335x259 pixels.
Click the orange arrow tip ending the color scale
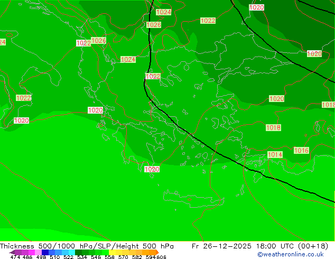[157, 252]
